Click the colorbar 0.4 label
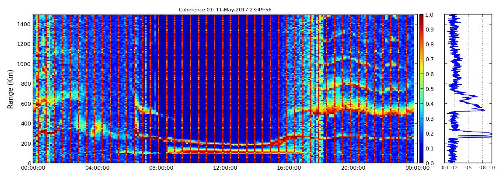This screenshot has width=503, height=178. click(x=430, y=104)
